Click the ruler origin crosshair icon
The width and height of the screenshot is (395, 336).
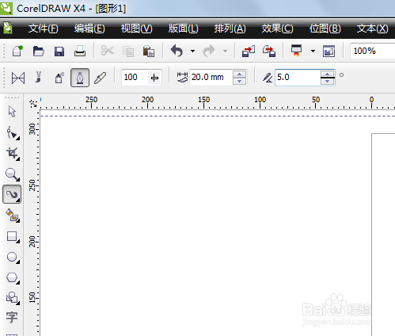point(33,104)
